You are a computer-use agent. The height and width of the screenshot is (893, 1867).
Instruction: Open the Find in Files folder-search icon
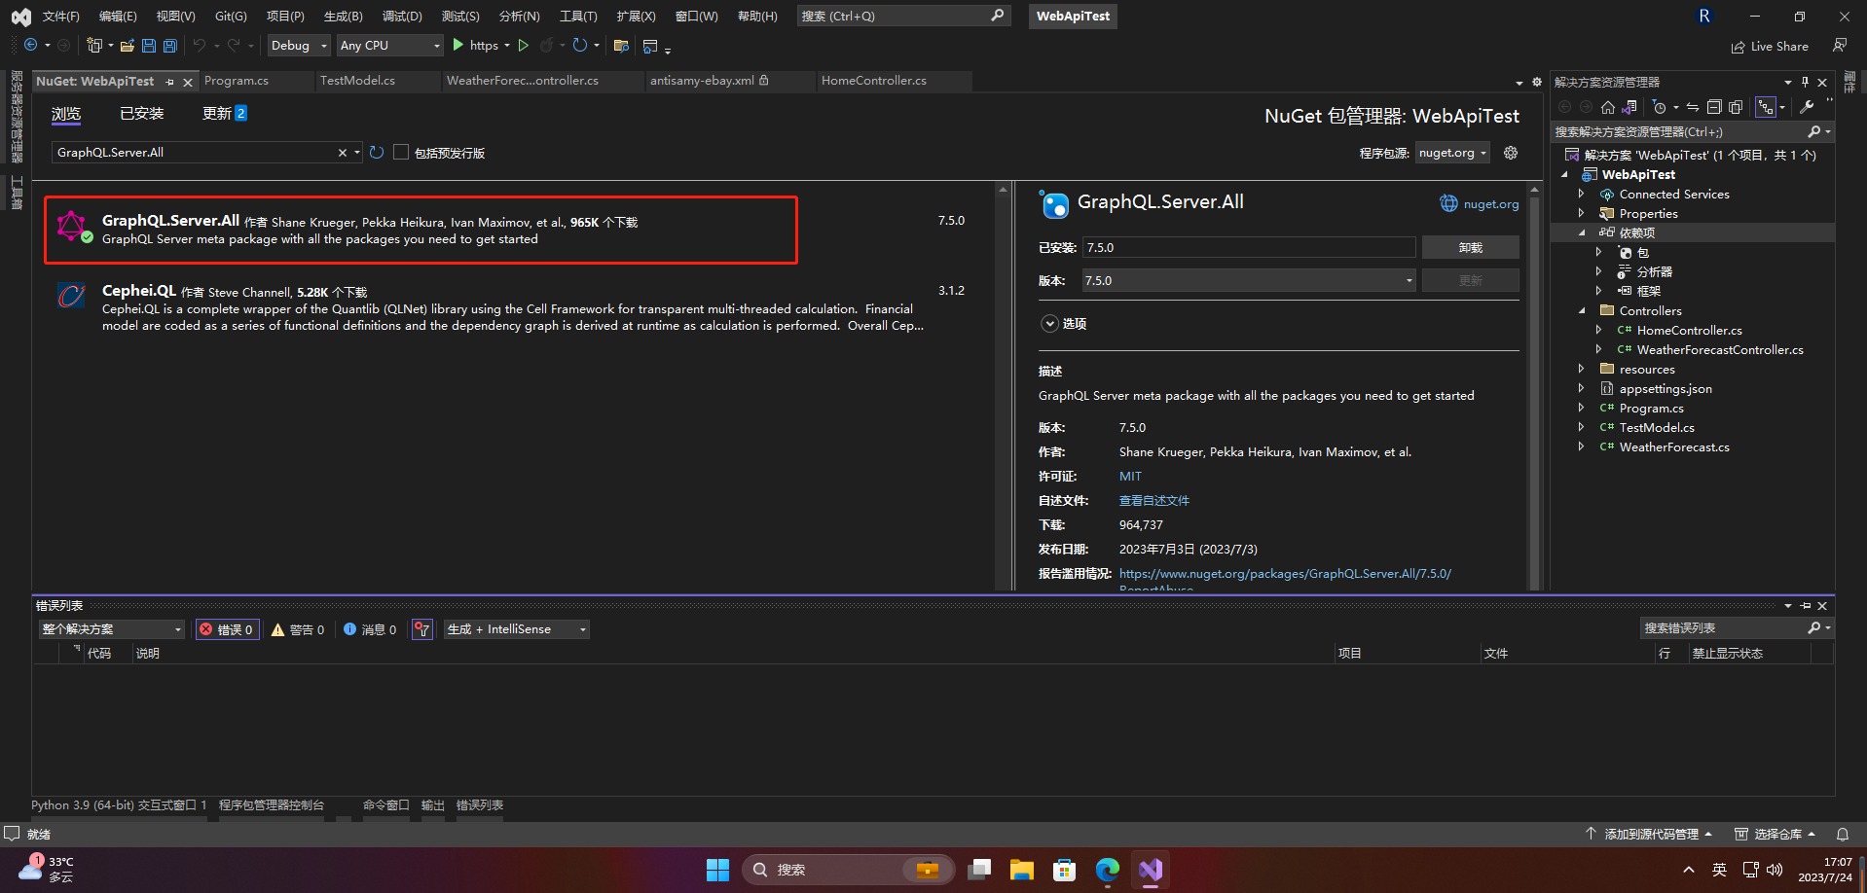[x=621, y=46]
